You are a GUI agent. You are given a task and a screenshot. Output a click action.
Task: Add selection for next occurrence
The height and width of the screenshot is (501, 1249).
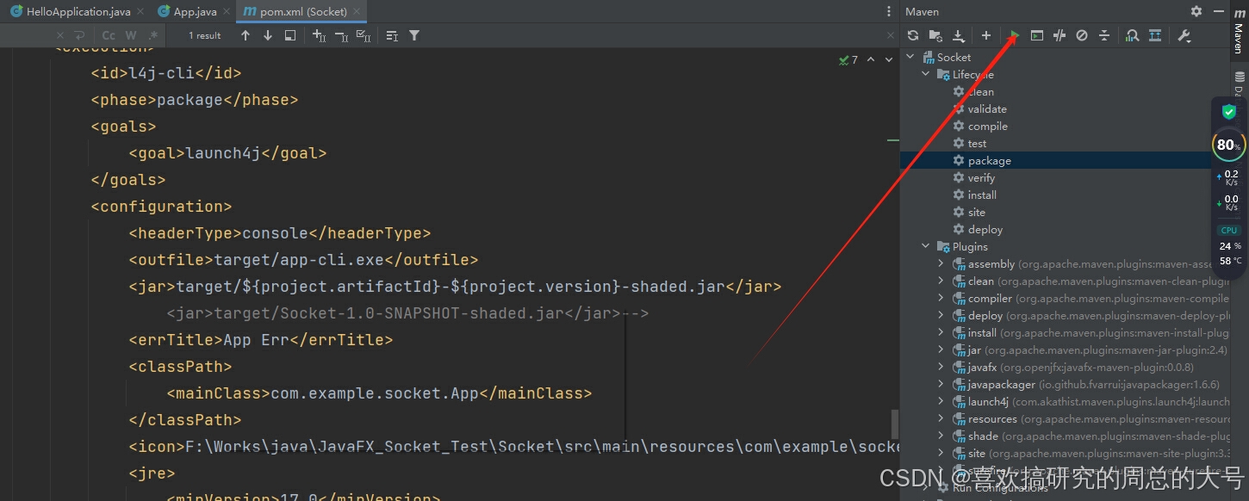(x=319, y=35)
